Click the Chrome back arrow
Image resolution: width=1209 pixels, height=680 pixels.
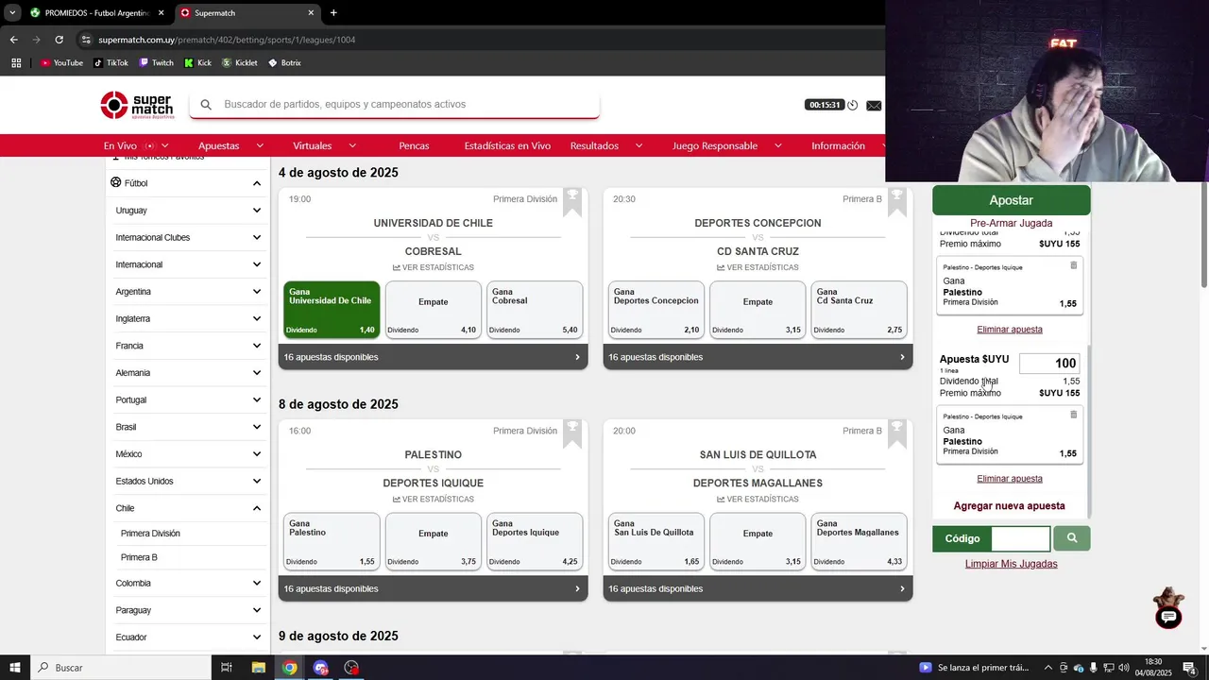click(x=13, y=40)
